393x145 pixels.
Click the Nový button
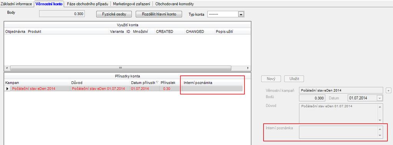pyautogui.click(x=271, y=79)
